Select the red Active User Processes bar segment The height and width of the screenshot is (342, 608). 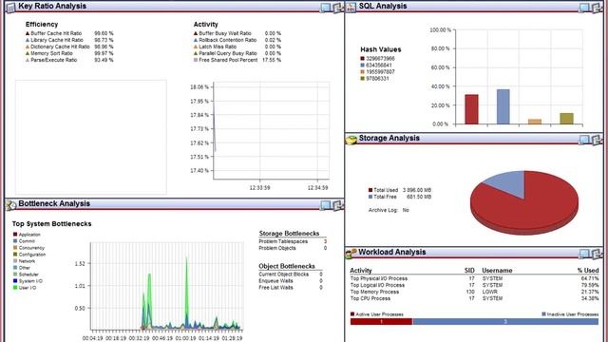click(381, 321)
